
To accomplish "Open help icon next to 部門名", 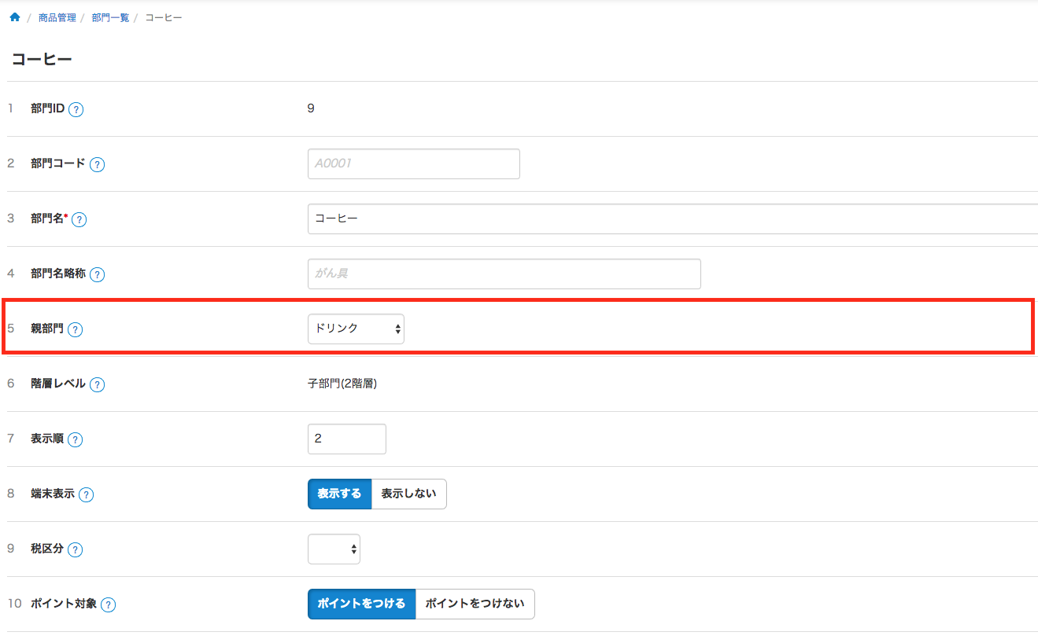I will (79, 219).
